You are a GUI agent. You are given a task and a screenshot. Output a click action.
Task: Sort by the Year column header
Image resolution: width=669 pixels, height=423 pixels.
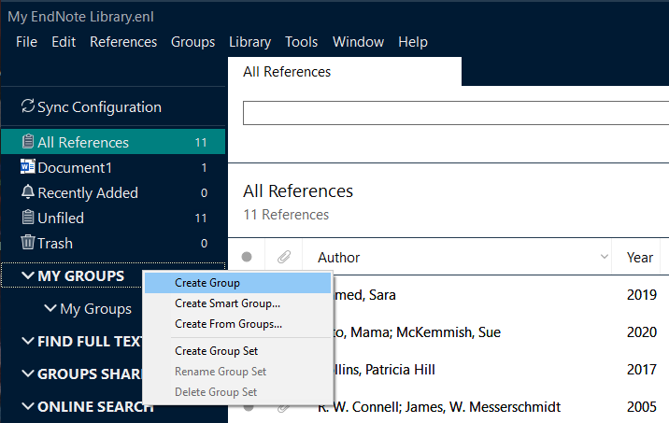(x=639, y=257)
